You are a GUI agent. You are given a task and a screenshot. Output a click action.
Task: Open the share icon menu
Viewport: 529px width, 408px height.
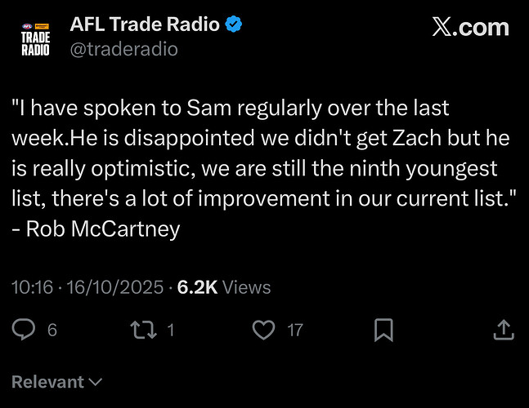pyautogui.click(x=504, y=330)
